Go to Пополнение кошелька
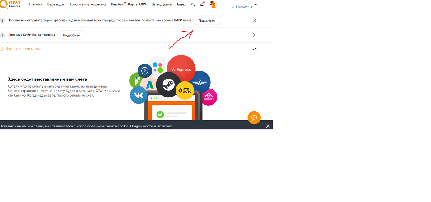The image size is (431, 202). pyautogui.click(x=87, y=5)
